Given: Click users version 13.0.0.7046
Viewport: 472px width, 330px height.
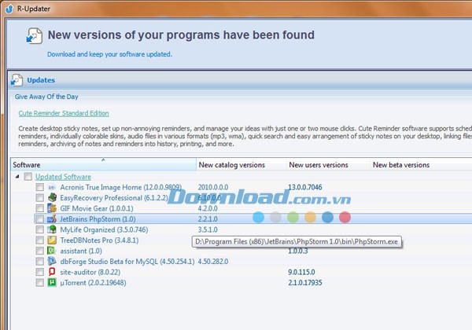Looking at the screenshot, I should point(305,187).
